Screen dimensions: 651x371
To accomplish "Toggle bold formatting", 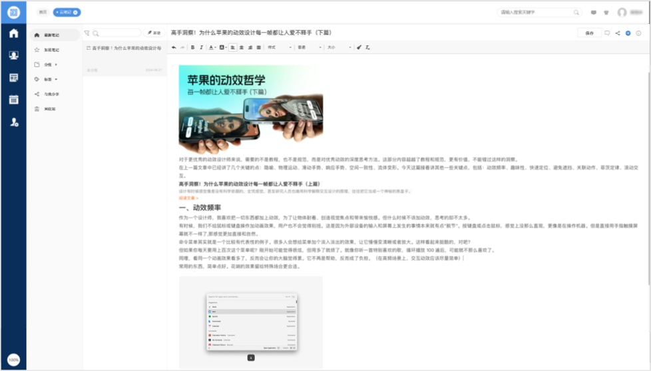I will tap(192, 47).
